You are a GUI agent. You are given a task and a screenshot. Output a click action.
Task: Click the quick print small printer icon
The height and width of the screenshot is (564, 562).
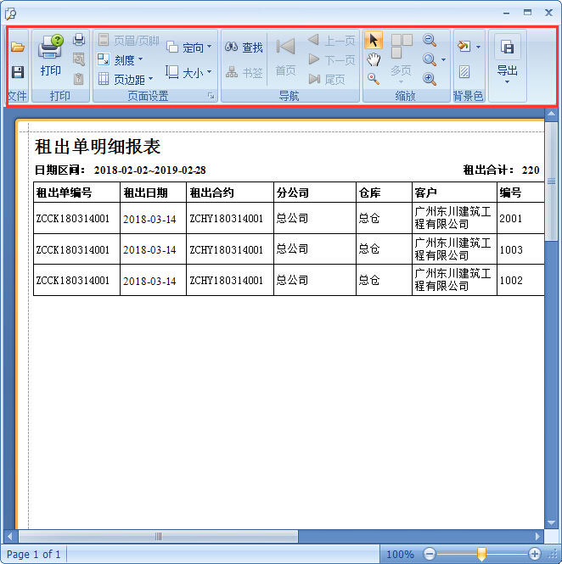pyautogui.click(x=79, y=40)
